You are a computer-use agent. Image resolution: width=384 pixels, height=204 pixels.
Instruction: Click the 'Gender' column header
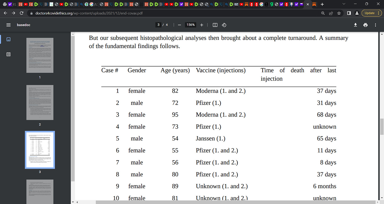[x=137, y=70]
